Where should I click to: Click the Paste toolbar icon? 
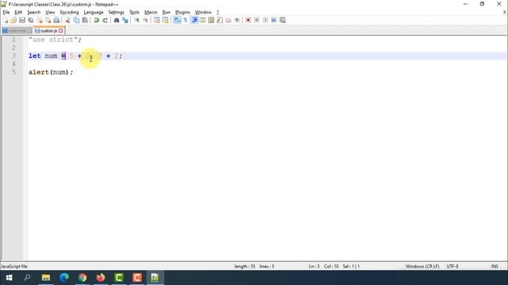click(85, 20)
